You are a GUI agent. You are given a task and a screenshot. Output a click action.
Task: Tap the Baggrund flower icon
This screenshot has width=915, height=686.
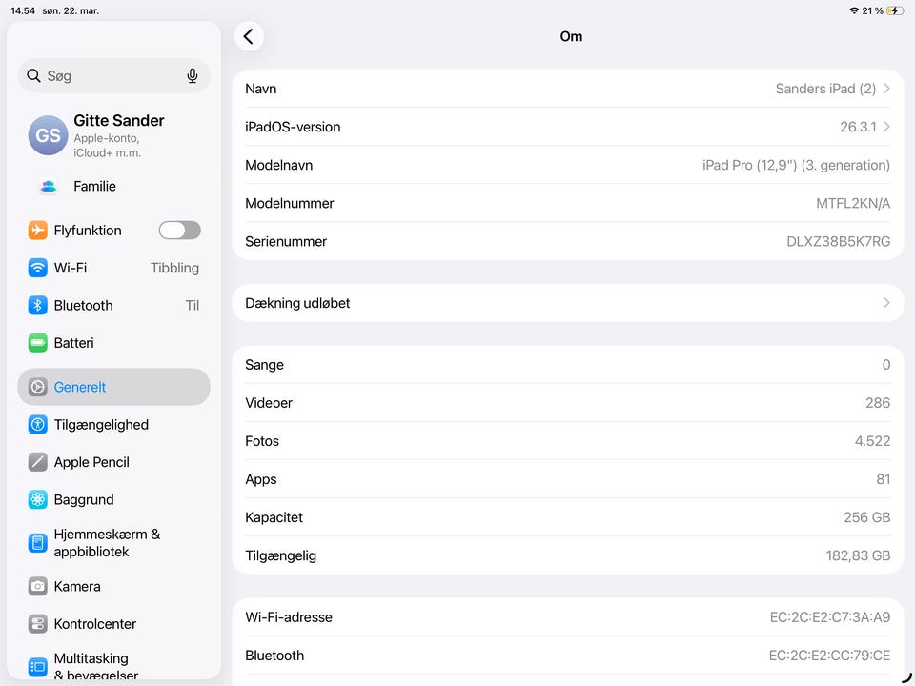[x=38, y=499]
